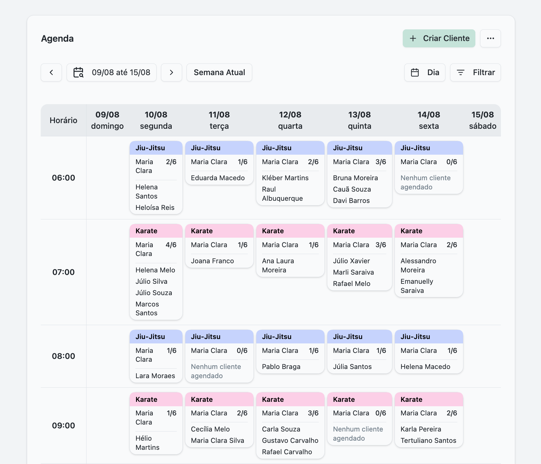Click client Kléber Martins
Screen dimensions: 541x464
click(285, 178)
